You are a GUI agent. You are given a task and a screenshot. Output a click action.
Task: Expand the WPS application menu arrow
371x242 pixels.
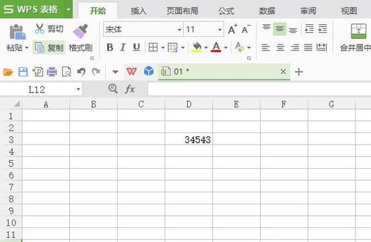coord(69,9)
